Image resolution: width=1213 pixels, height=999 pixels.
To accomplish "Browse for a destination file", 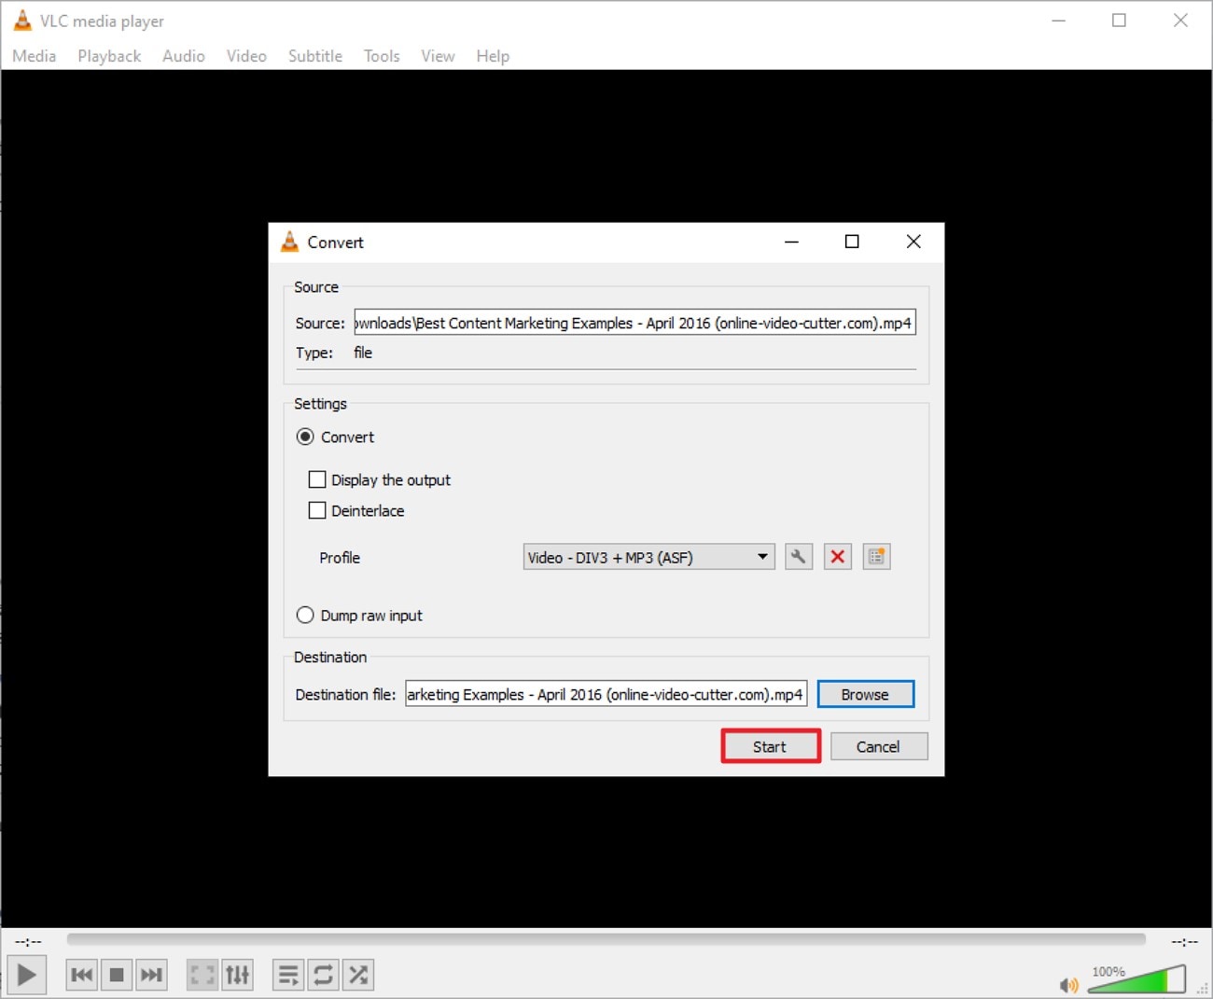I will pyautogui.click(x=864, y=693).
